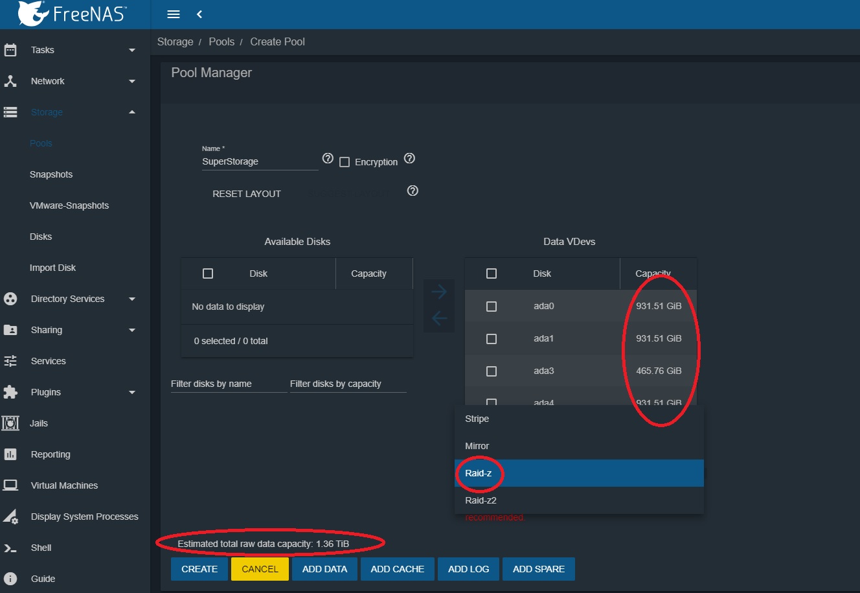The image size is (860, 593).
Task: Enable the Encryption checkbox
Action: [345, 162]
